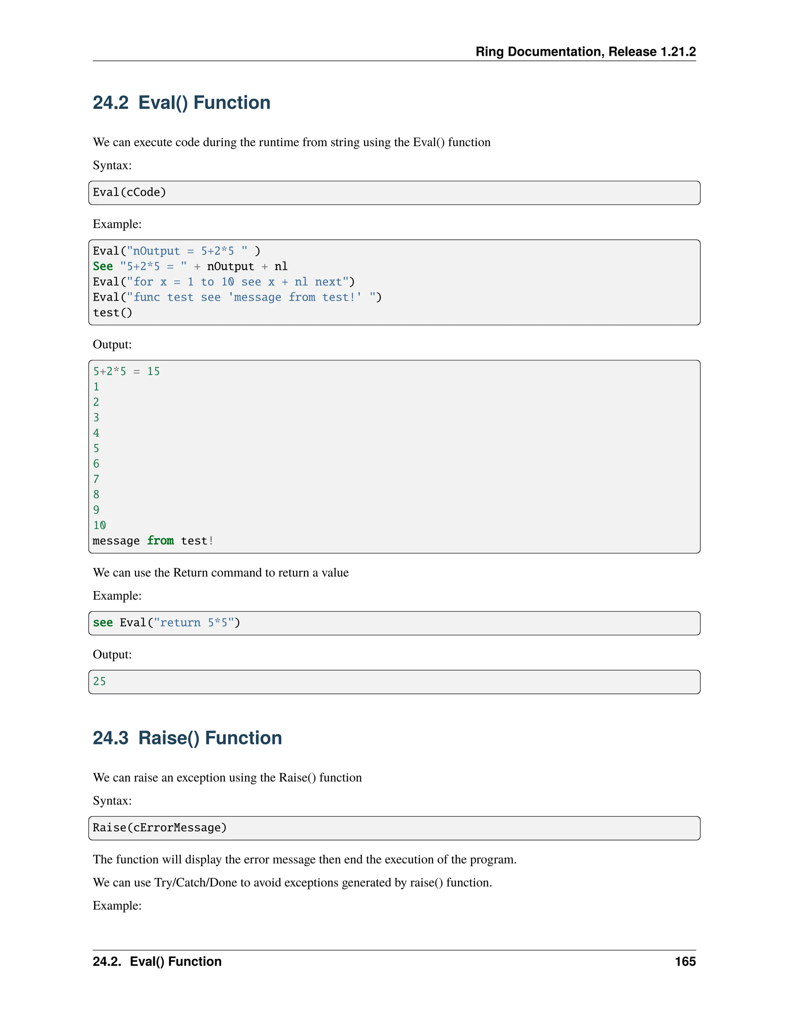Viewport: 789px width, 1020px height.
Task: Click the See "5+2*5 = " code line
Action: pyautogui.click(x=190, y=267)
